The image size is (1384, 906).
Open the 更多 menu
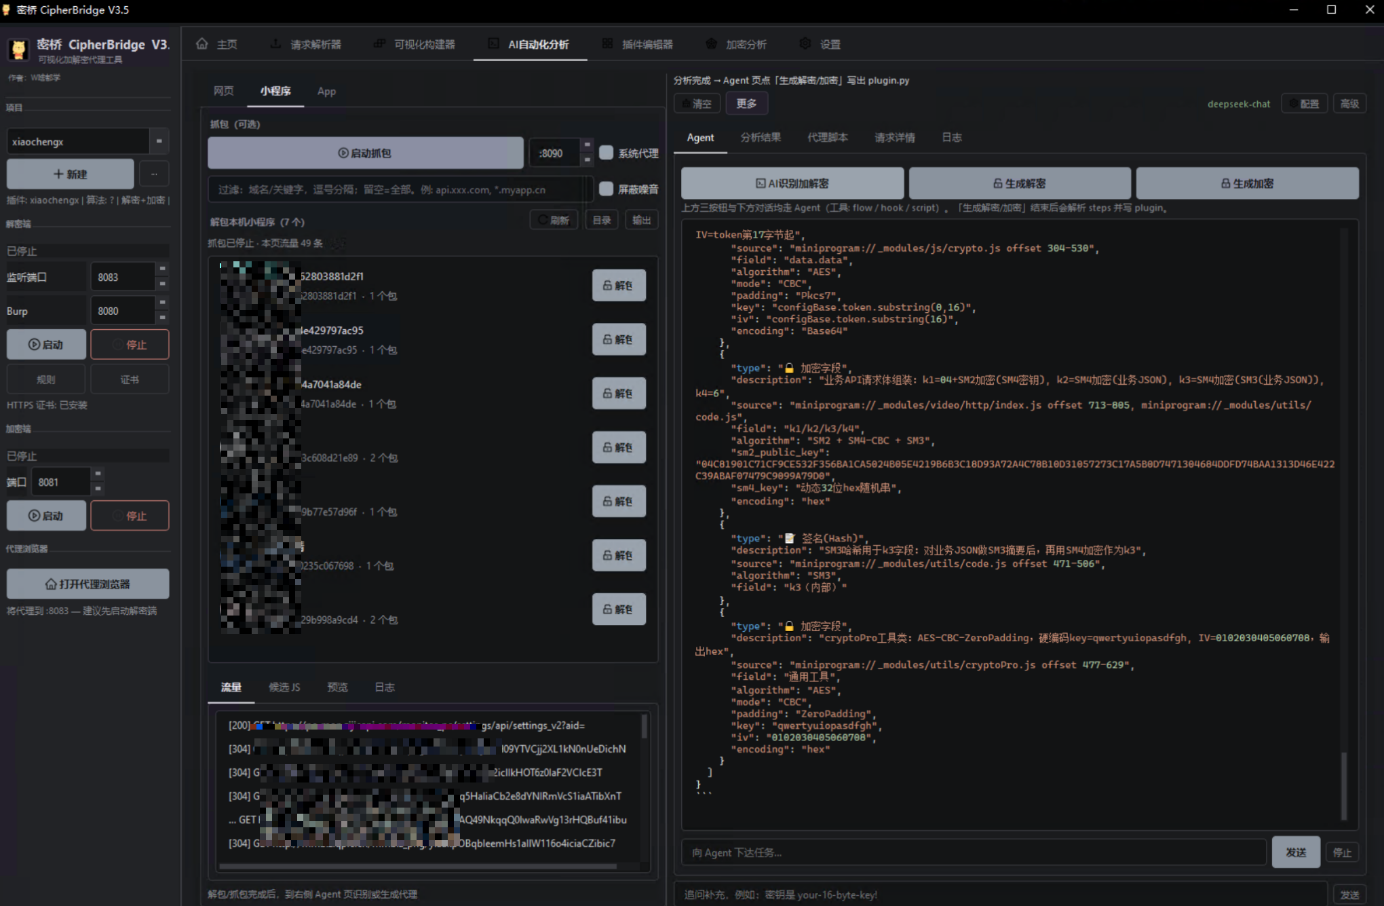pos(746,103)
